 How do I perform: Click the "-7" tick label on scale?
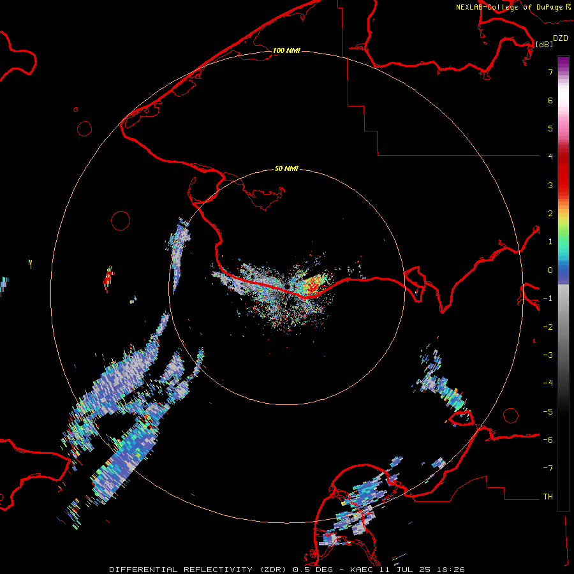tap(548, 468)
